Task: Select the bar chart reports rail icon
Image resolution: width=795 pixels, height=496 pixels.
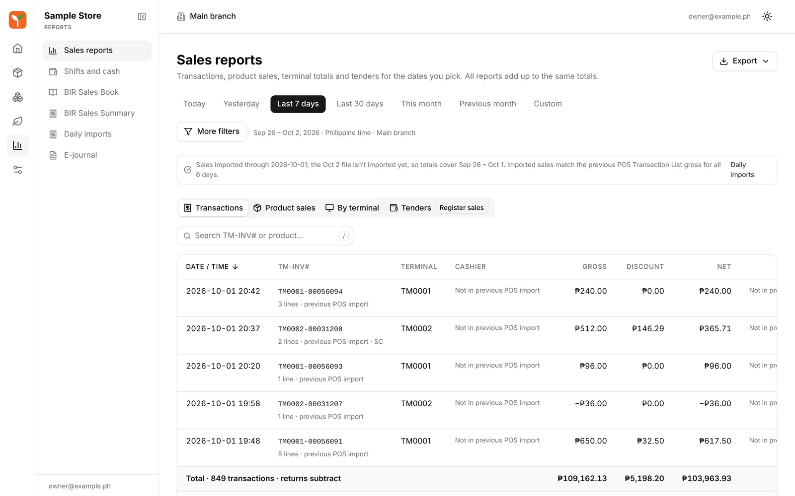Action: point(17,145)
